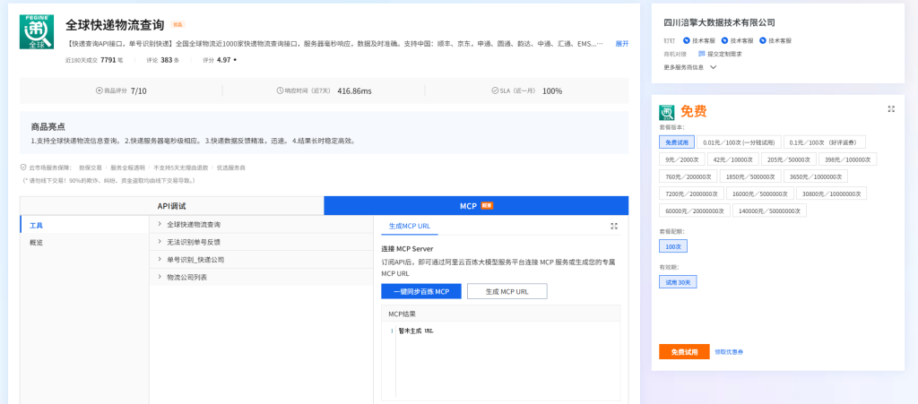Click the 416.86ms response time value
The width and height of the screenshot is (918, 404).
354,90
